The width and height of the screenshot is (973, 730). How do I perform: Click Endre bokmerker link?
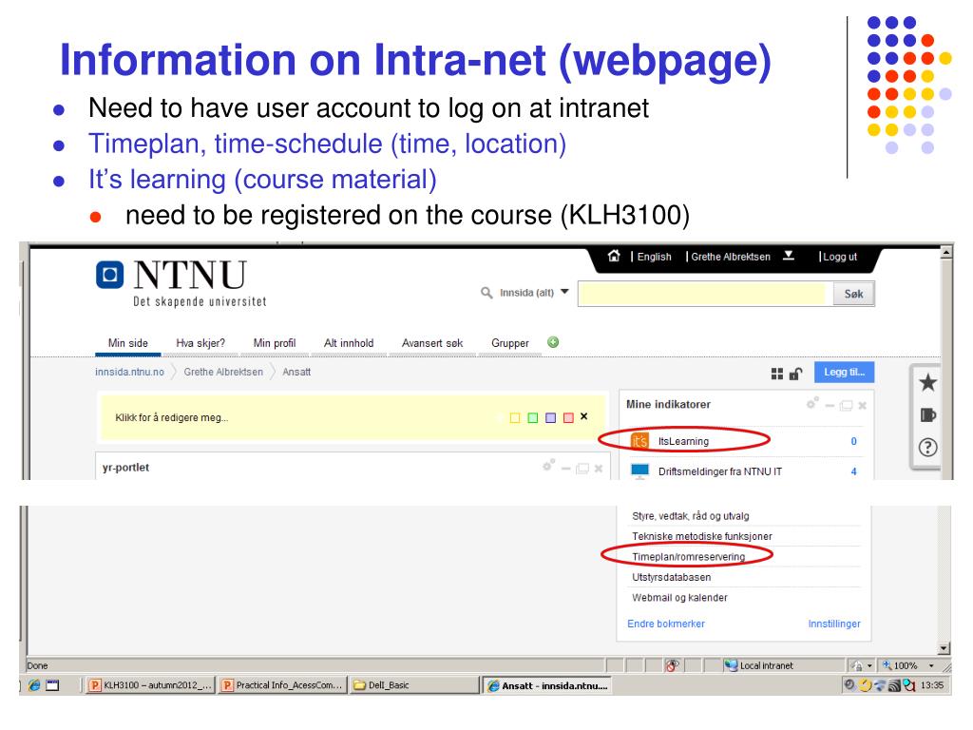pos(666,624)
